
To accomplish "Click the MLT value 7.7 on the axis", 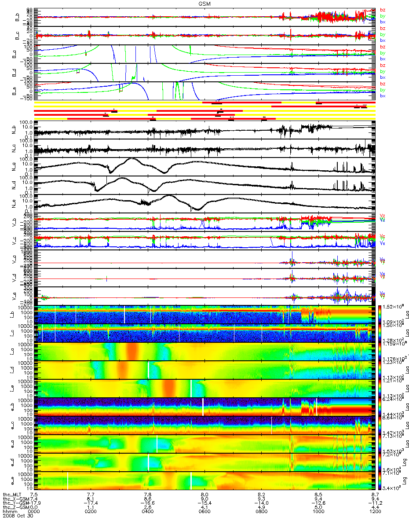I will 91,495.
